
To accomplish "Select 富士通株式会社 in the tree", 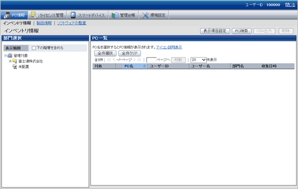I will pos(31,61).
